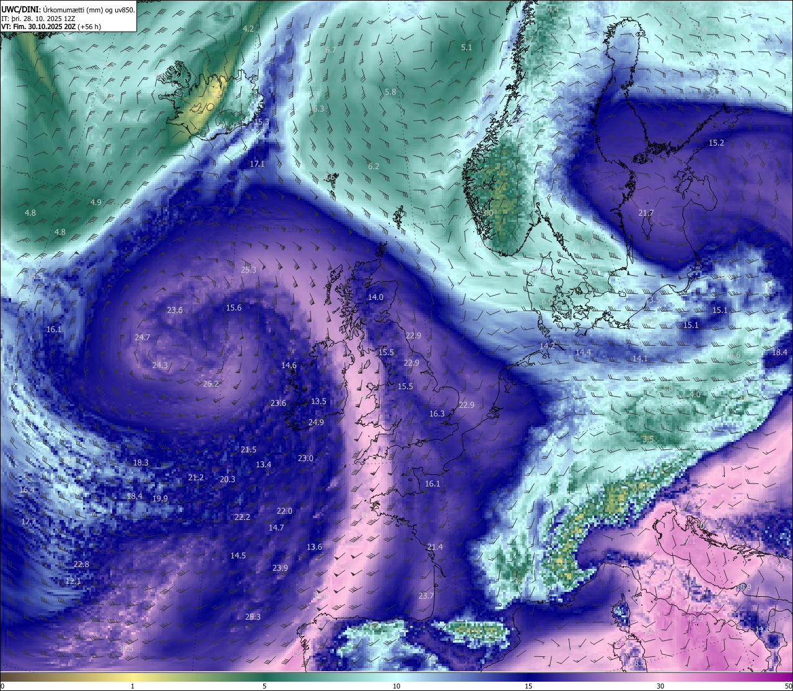
Task: Click the 14.4 value over northern Germany
Action: pyautogui.click(x=583, y=352)
